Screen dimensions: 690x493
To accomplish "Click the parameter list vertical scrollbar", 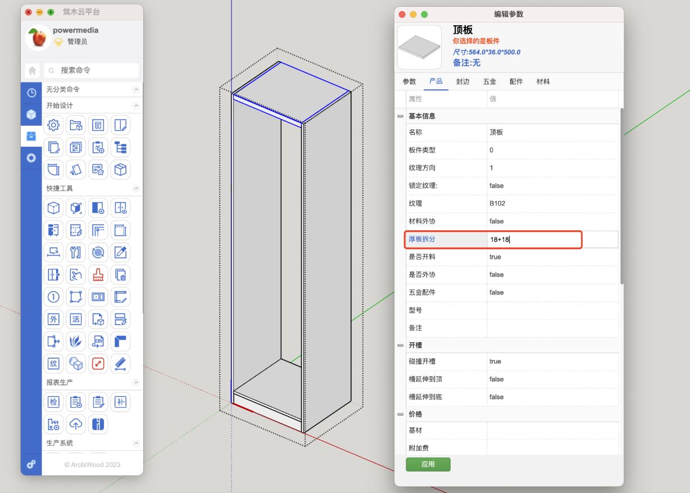I will coord(621,197).
